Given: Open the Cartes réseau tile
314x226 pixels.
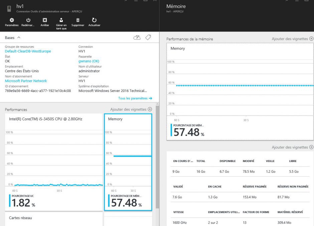Looking at the screenshot, I should 53,219.
